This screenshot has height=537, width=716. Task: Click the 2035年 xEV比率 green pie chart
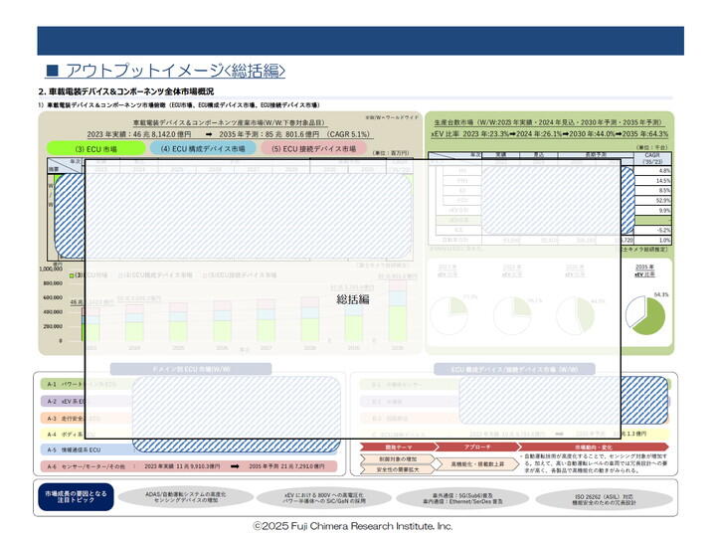coord(645,315)
